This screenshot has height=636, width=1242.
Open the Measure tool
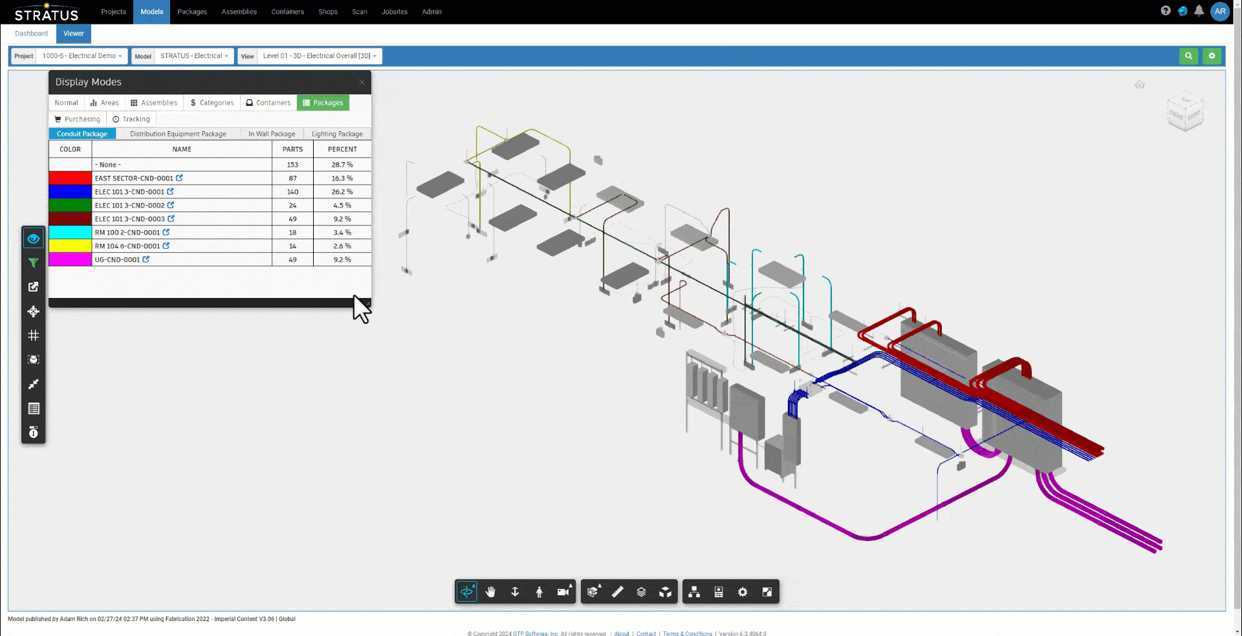pos(616,591)
